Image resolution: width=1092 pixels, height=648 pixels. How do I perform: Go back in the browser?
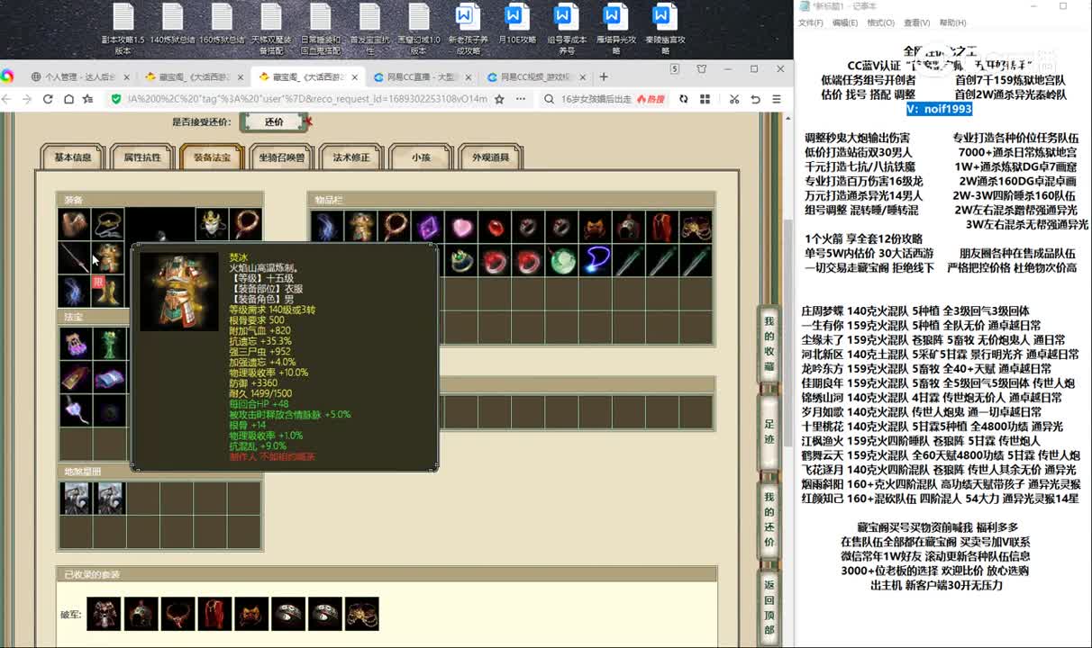click(7, 99)
